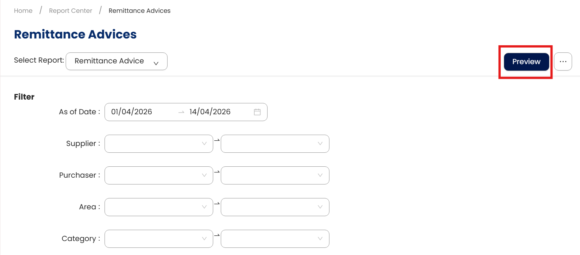Open the three-dots more options button
Screen dimensions: 580x255
tap(563, 61)
